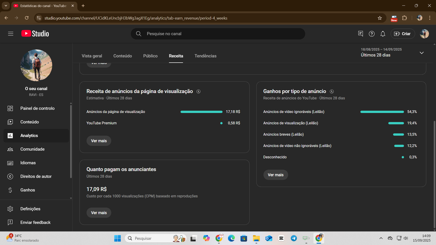The image size is (436, 245).
Task: Click clock icon beside Receita de anúncios title
Action: coord(198,91)
